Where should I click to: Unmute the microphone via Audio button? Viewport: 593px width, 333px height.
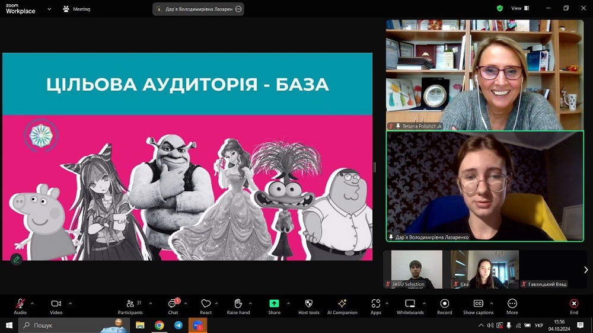(x=20, y=303)
